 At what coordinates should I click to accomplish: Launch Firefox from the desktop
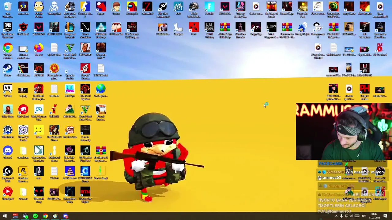[39, 50]
